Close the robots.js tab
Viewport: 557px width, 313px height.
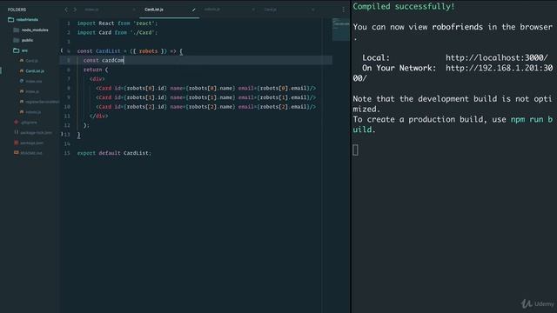(x=253, y=10)
